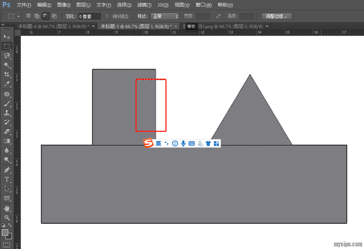Viewport: 364px width, 249px height.
Task: Select the Brush tool
Action: click(x=7, y=104)
